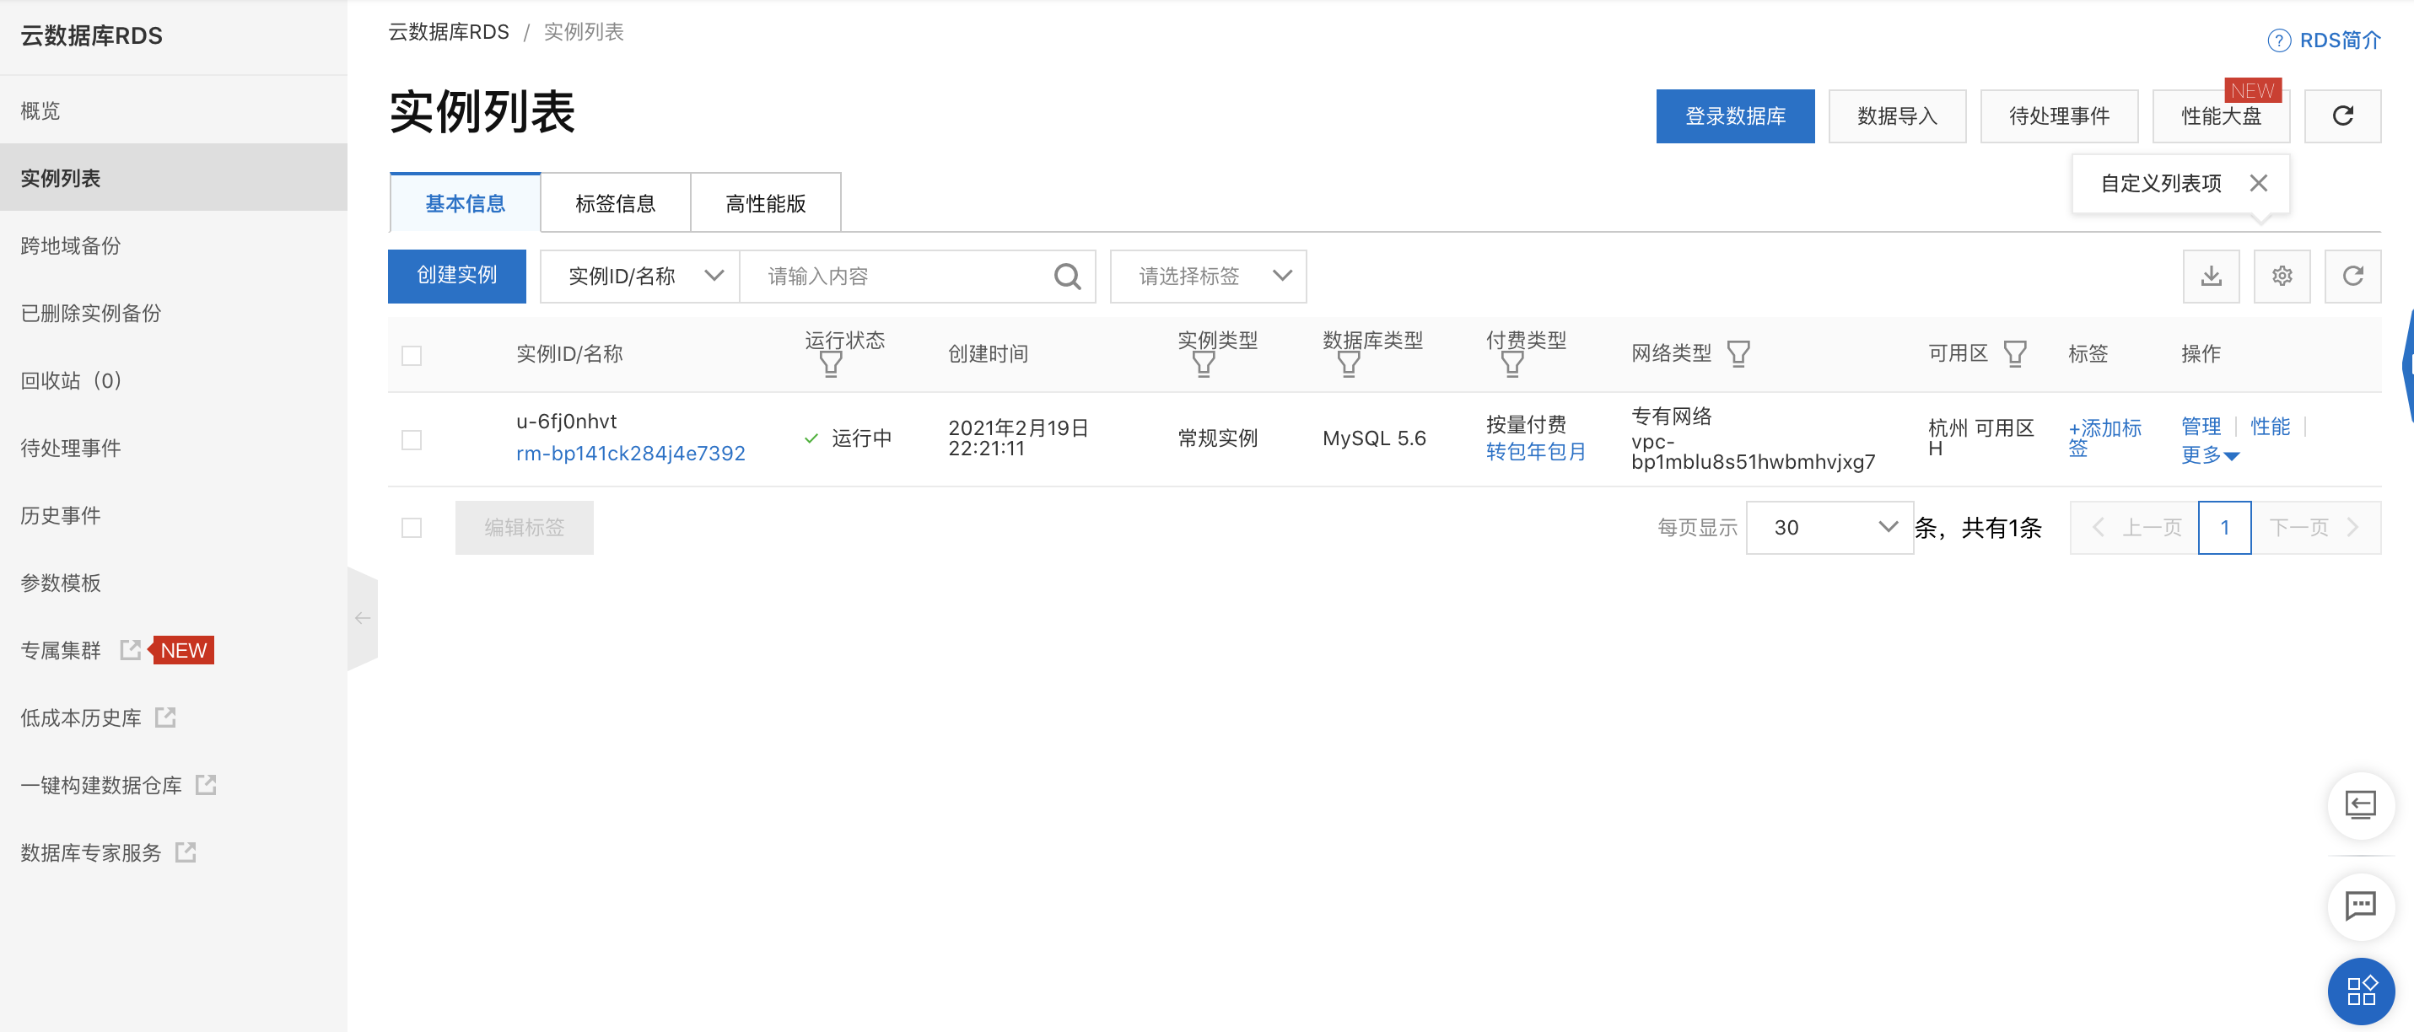The image size is (2414, 1032).
Task: Open the column settings gear icon
Action: point(2281,277)
